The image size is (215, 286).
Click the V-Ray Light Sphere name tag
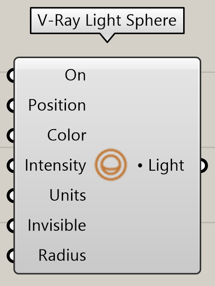tap(107, 20)
